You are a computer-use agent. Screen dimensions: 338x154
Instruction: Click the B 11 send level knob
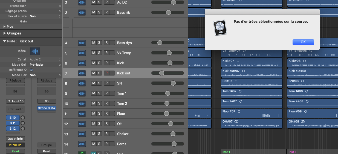23,123
